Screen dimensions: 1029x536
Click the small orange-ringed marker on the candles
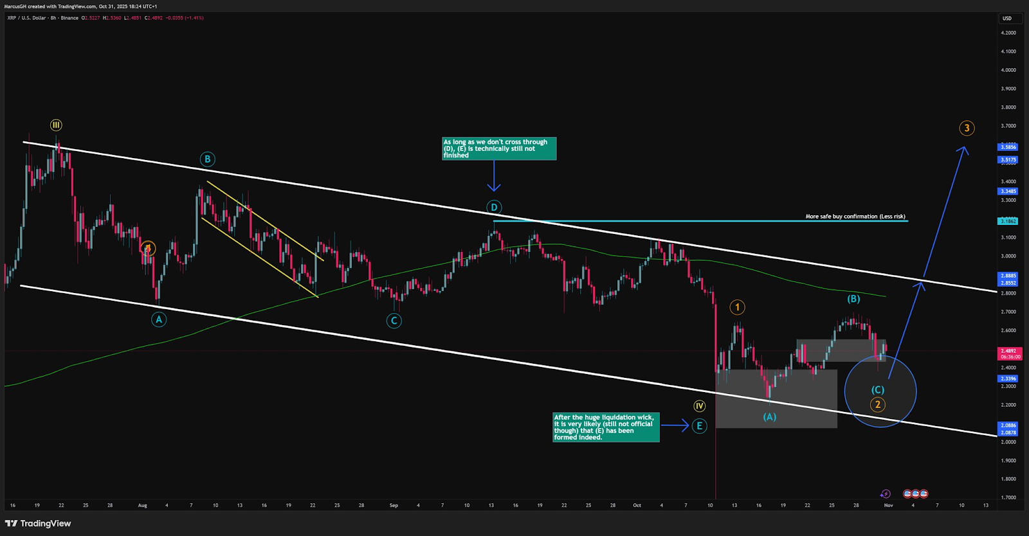pyautogui.click(x=148, y=249)
